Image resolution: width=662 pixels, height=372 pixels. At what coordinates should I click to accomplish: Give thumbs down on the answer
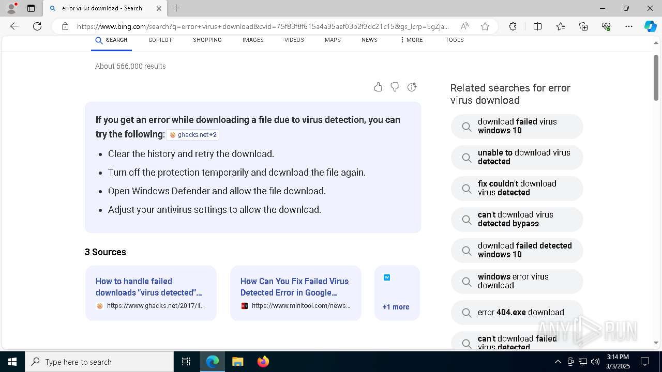pyautogui.click(x=395, y=87)
